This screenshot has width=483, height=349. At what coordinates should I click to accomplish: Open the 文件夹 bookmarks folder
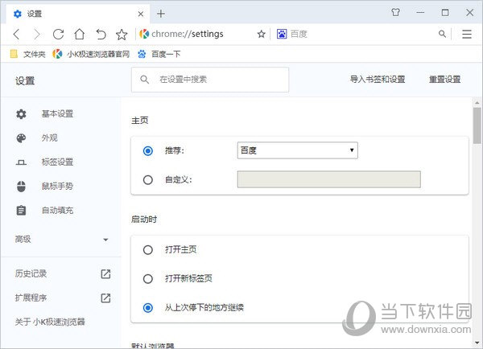pyautogui.click(x=27, y=54)
